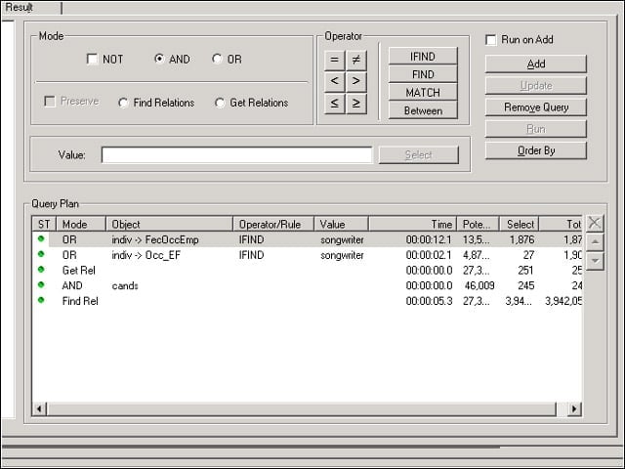Enable the Run on Add checkbox
Image resolution: width=625 pixels, height=469 pixels.
[491, 40]
